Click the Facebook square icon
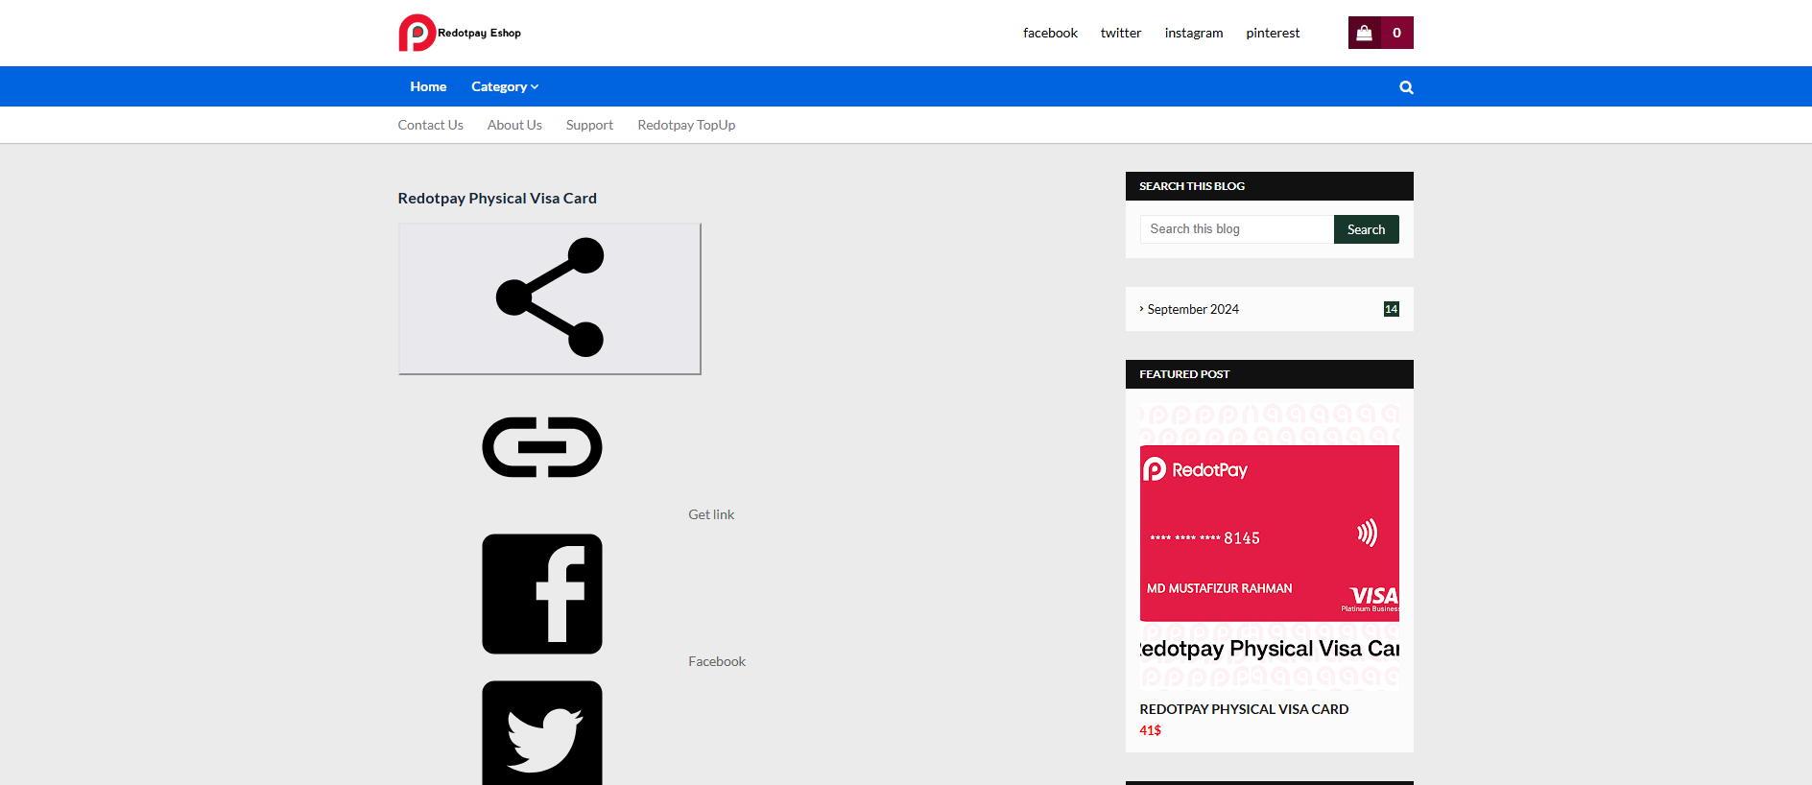This screenshot has width=1812, height=785. tap(542, 594)
